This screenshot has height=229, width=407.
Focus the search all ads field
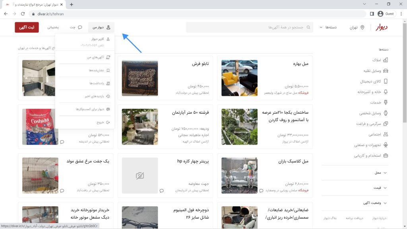point(250,27)
